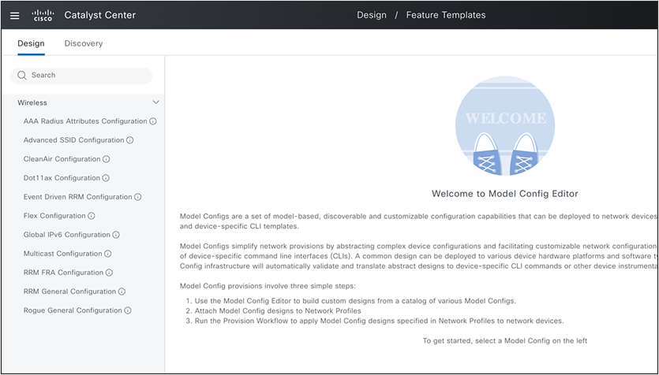Show info for Global IPv6 Configuration
Screen dimensions: 659x375
click(x=116, y=235)
